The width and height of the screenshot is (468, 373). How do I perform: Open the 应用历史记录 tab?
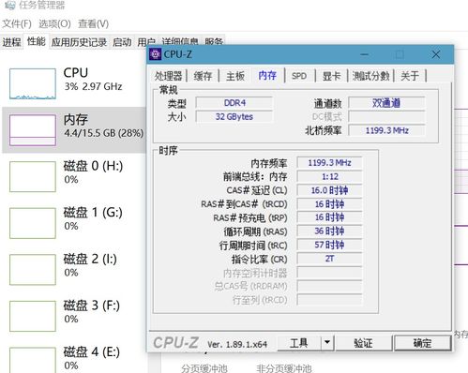tap(79, 42)
